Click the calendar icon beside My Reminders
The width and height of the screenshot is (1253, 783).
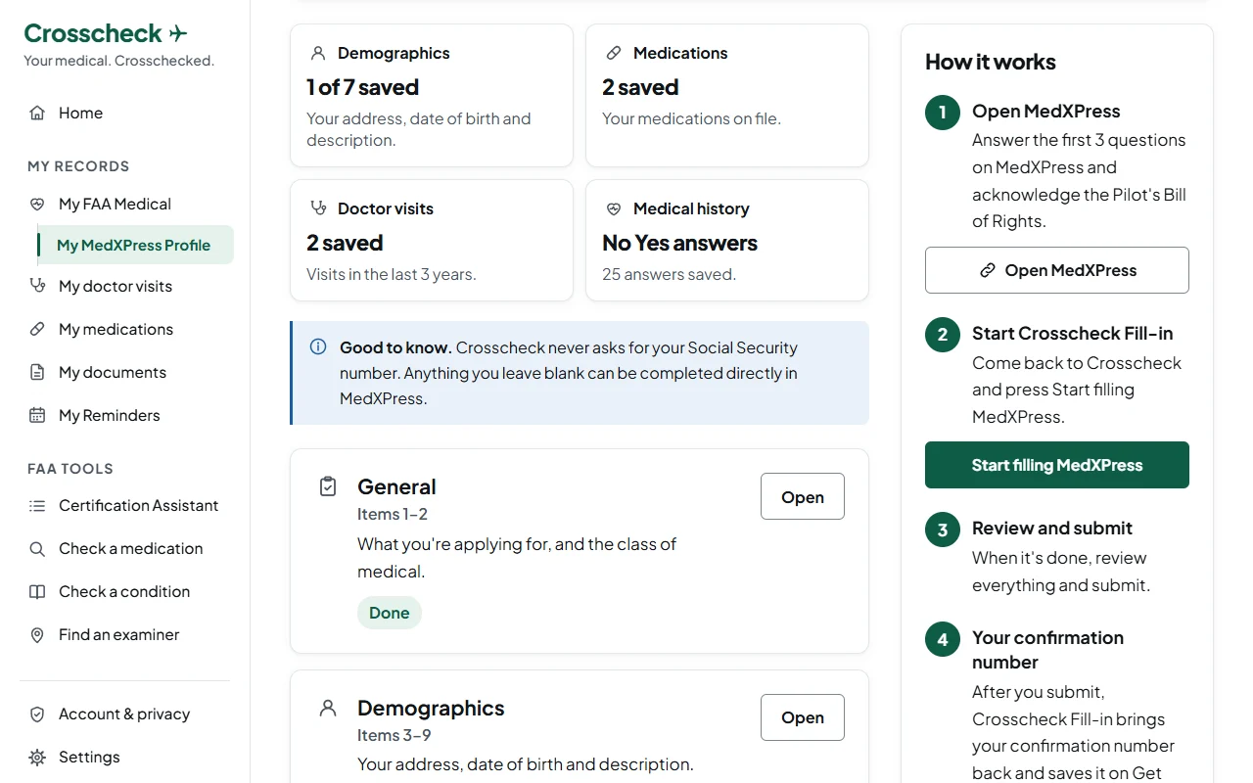click(x=37, y=415)
